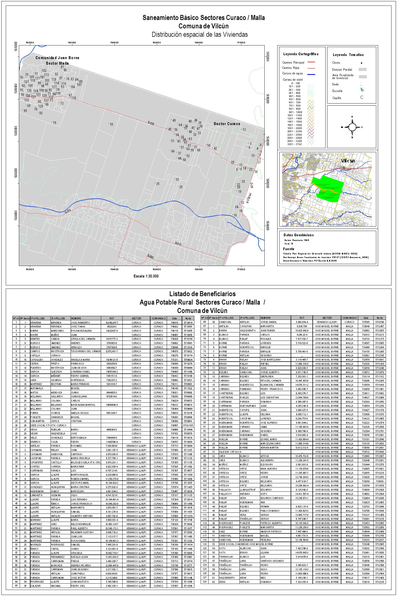Click the Leyenda Tematica heading

tap(348, 55)
